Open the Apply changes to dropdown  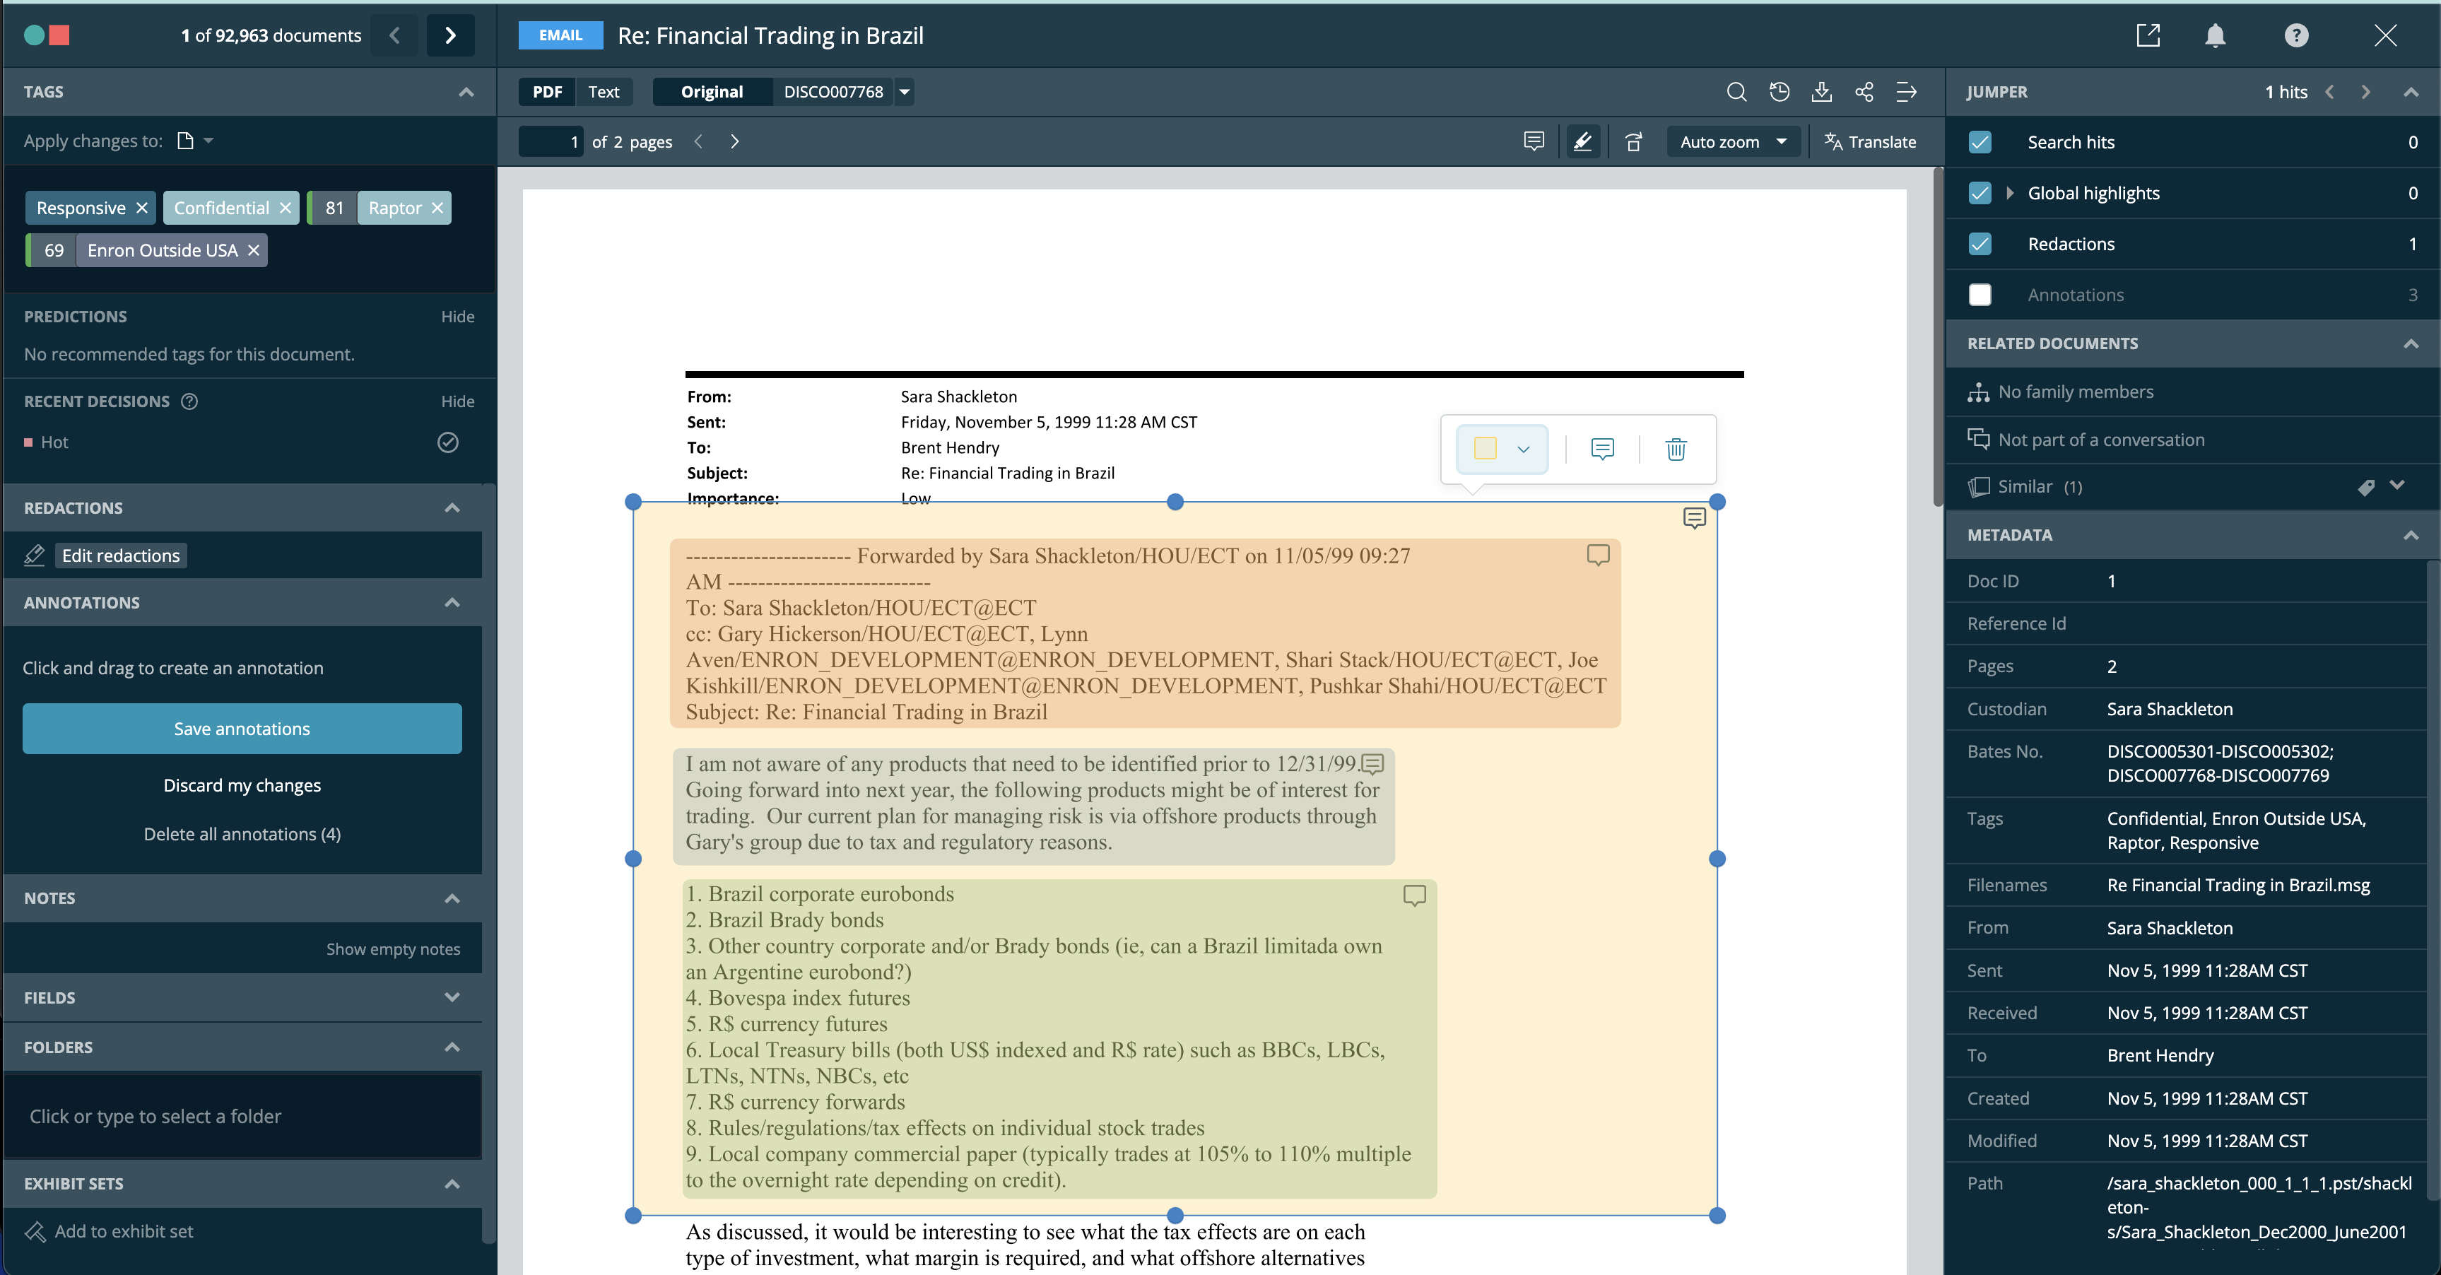point(195,141)
